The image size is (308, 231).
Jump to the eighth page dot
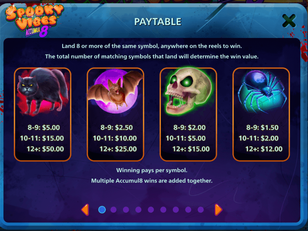[188, 210]
